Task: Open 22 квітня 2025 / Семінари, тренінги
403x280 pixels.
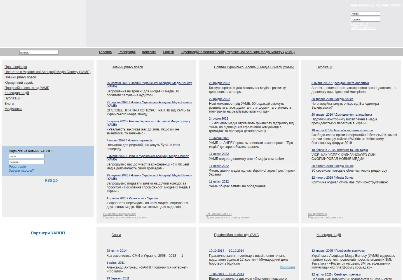Action: point(336,274)
